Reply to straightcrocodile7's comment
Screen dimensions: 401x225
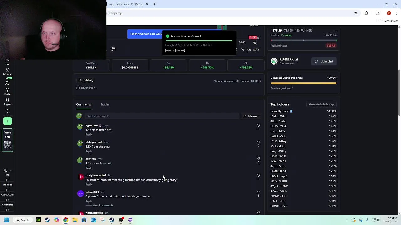pos(89,185)
